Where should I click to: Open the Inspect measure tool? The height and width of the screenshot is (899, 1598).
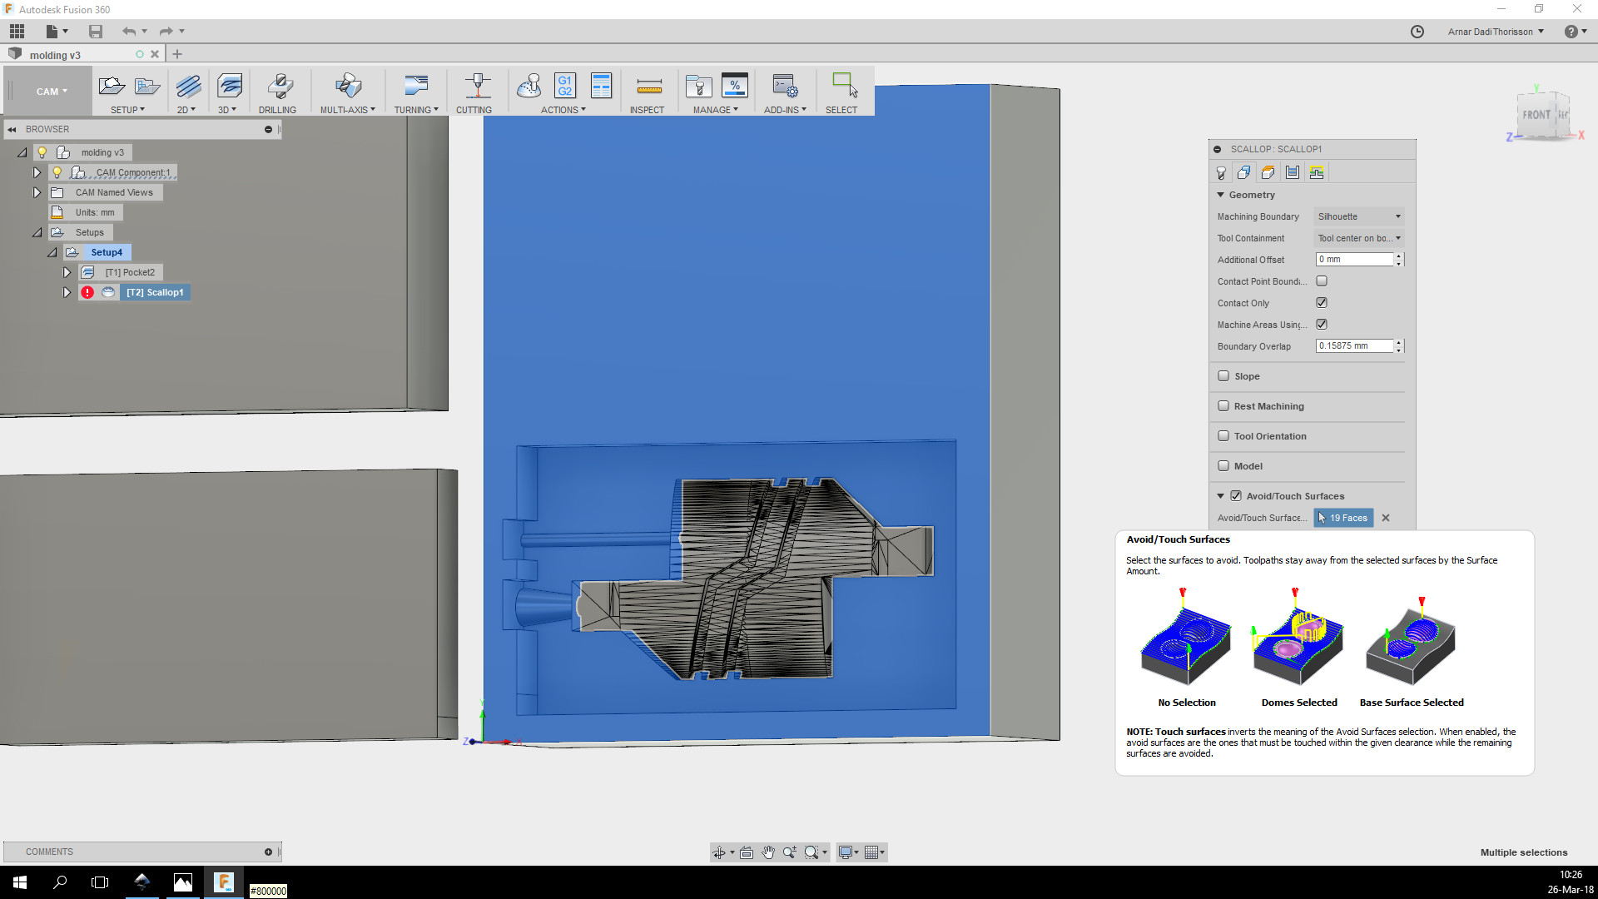tap(648, 87)
